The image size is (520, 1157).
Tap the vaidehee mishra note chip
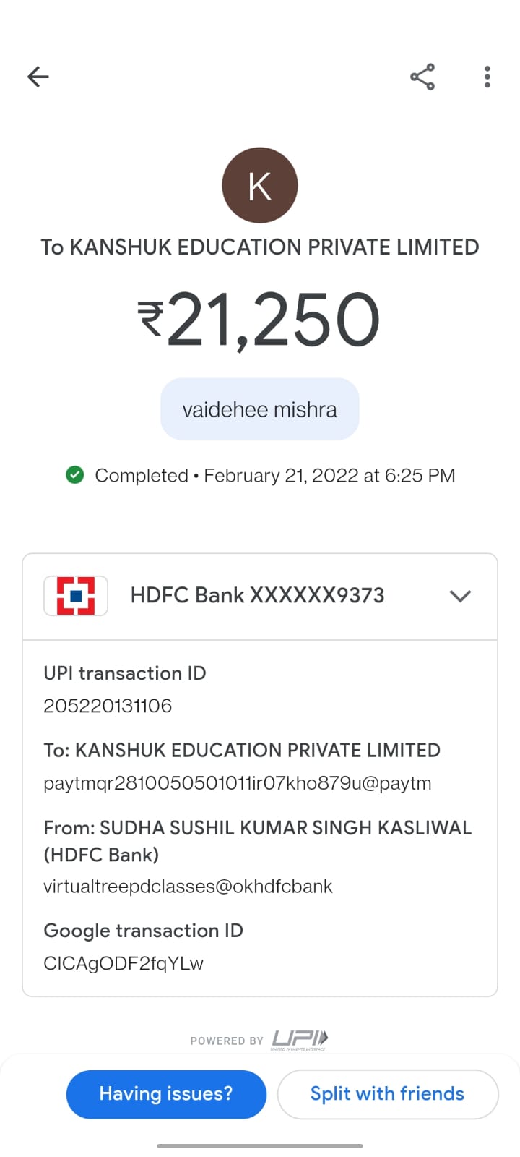260,409
